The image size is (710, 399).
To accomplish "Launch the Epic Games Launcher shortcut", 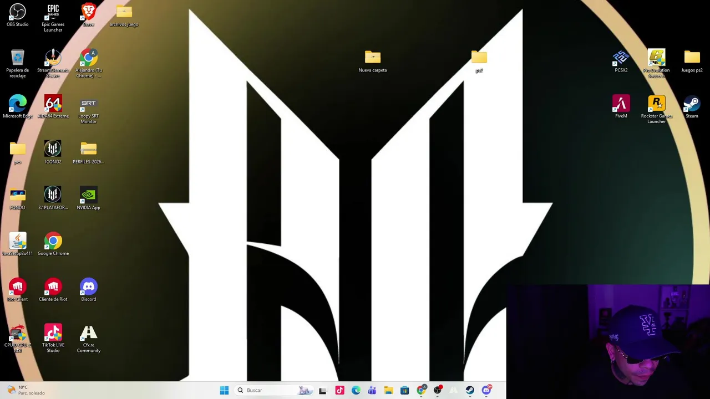I will 53,18.
